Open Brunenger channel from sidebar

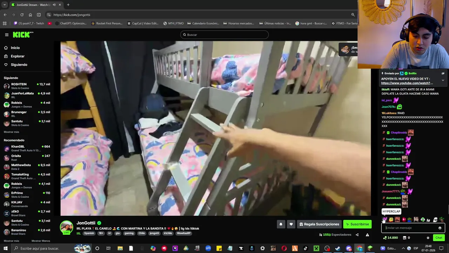(x=27, y=114)
